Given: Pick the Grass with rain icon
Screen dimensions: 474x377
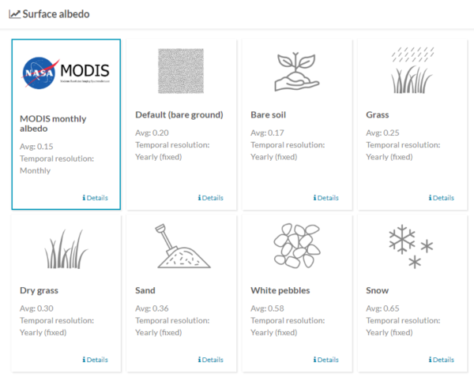Looking at the screenshot, I should click(412, 70).
